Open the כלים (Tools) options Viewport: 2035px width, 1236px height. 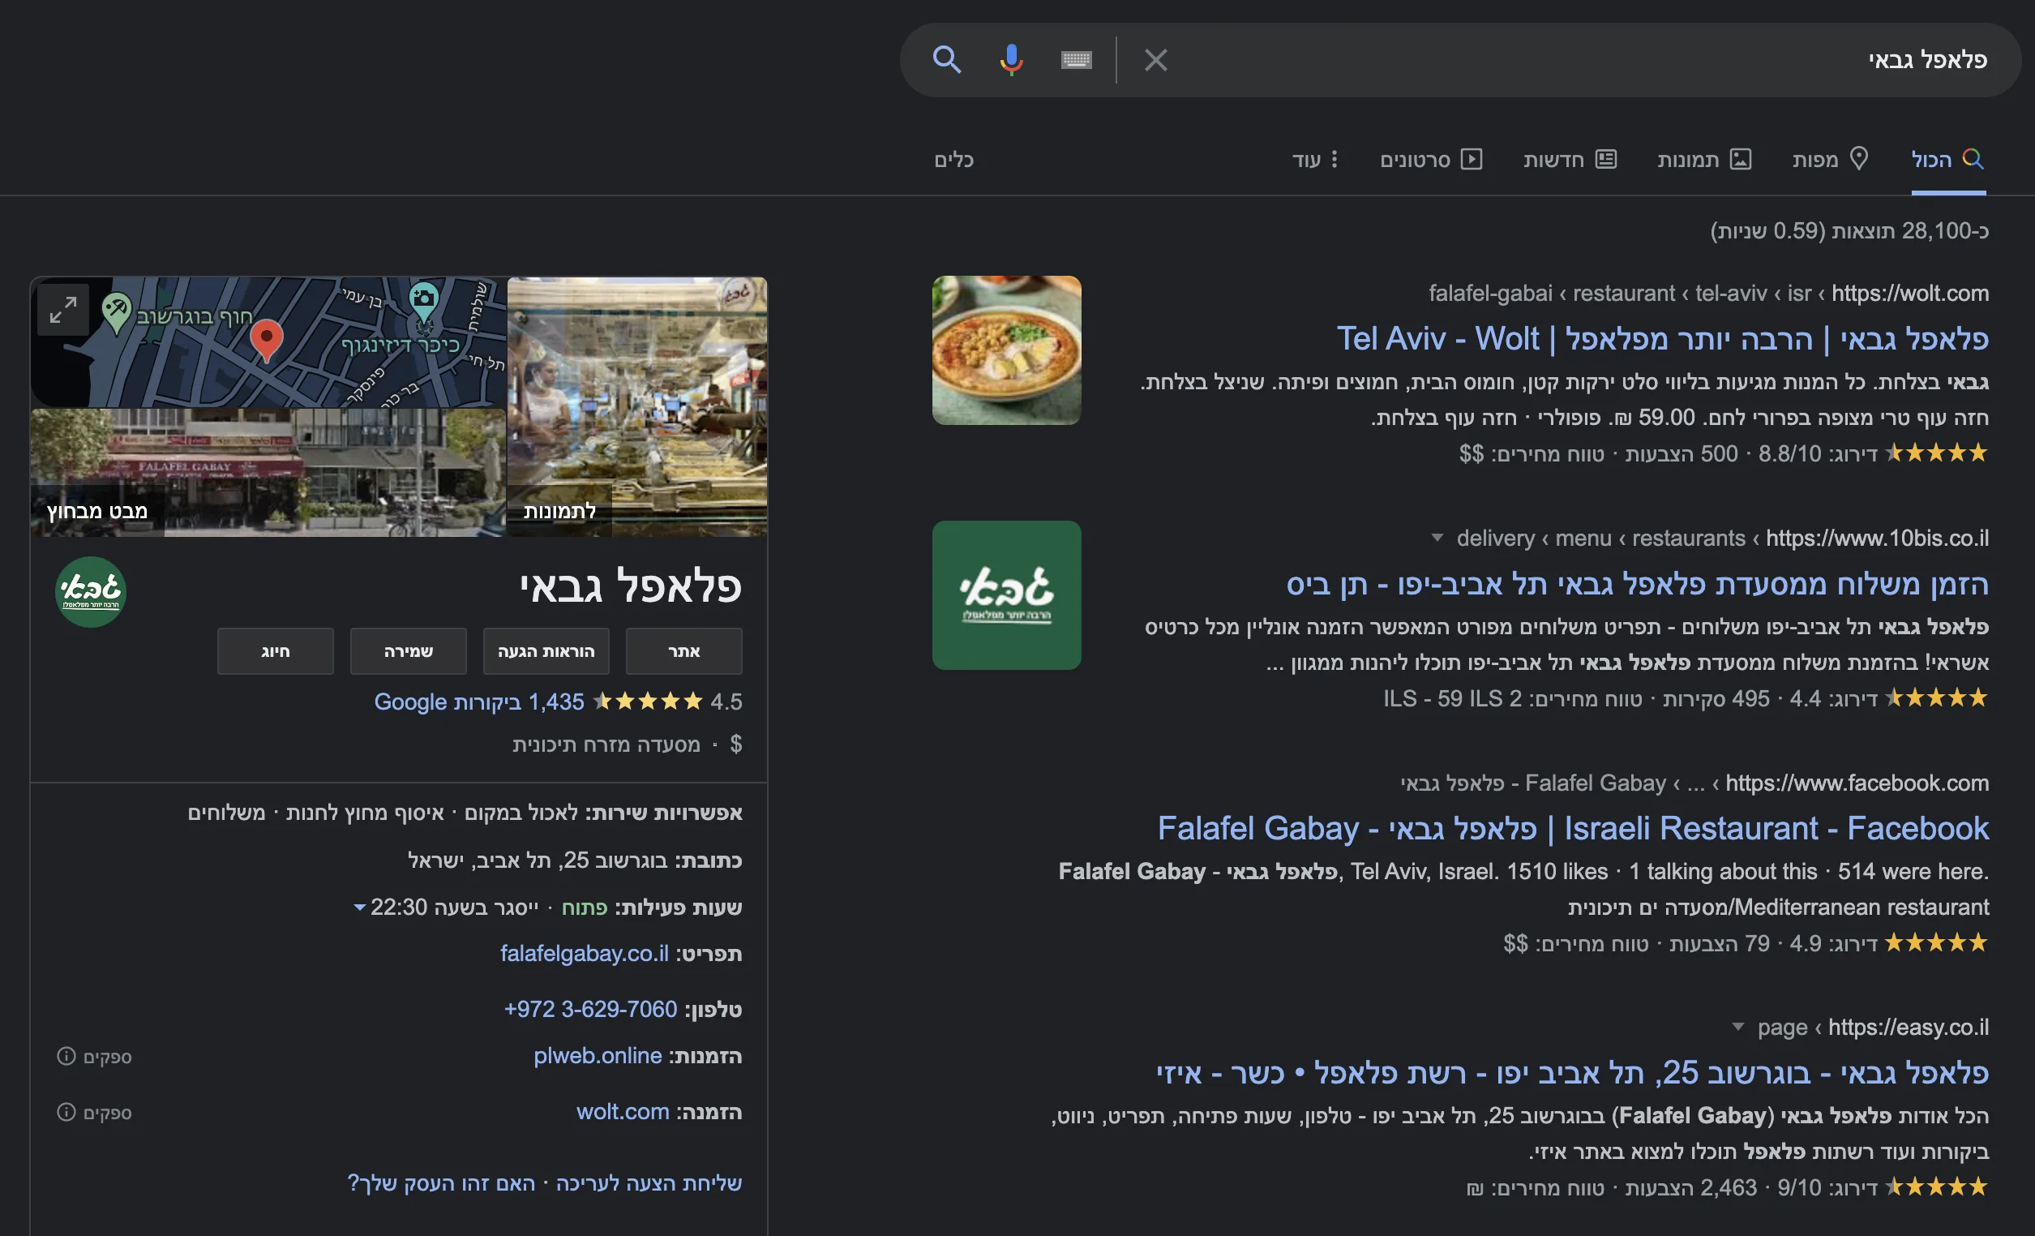(954, 160)
